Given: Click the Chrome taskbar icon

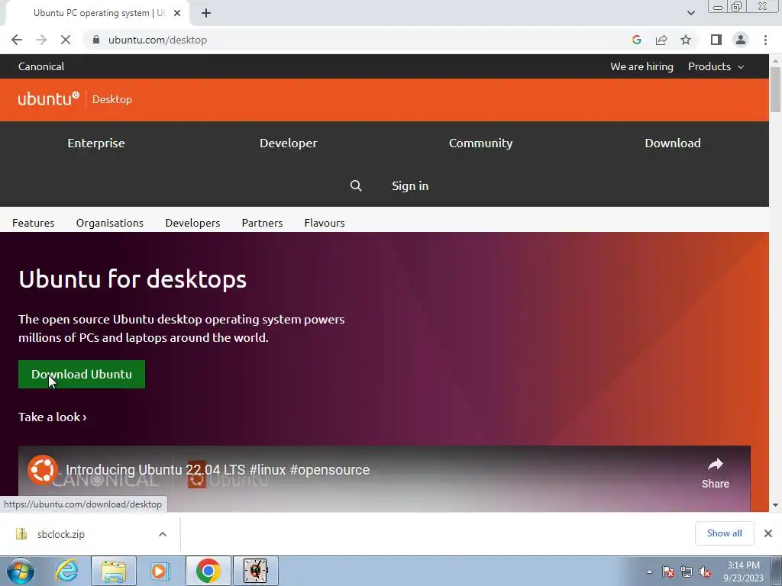Looking at the screenshot, I should click(x=208, y=571).
